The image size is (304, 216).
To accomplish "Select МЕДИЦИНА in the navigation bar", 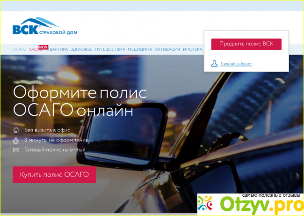I will (140, 49).
